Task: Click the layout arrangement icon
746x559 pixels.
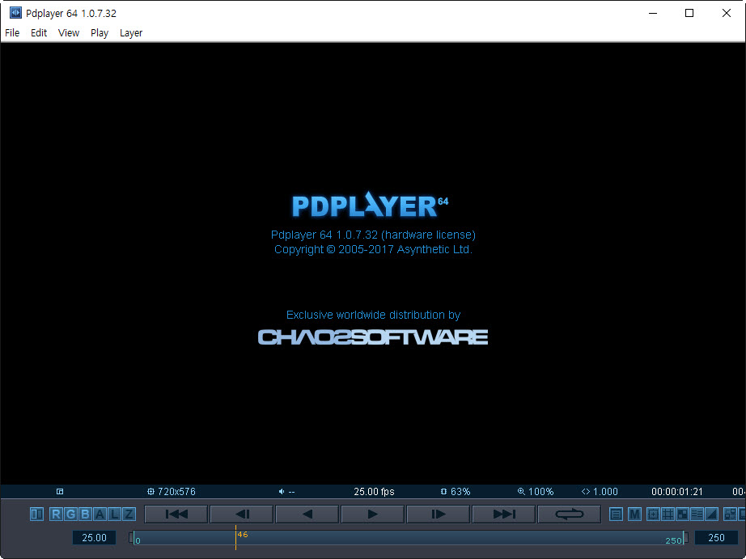Action: pos(730,515)
